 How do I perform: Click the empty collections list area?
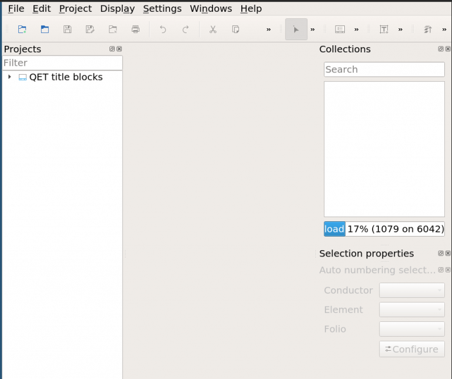pyautogui.click(x=384, y=149)
